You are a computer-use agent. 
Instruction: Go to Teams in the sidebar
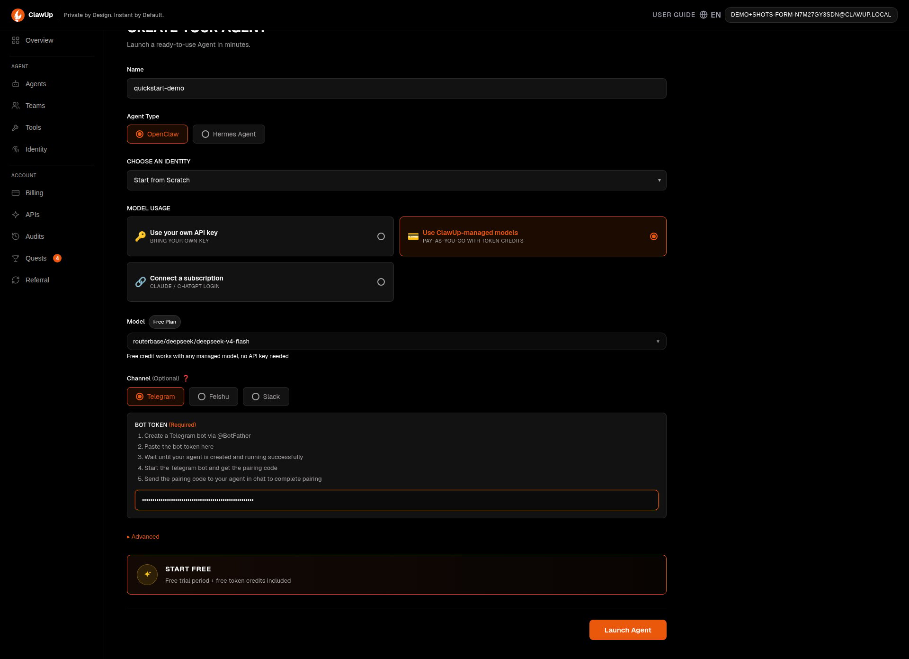pos(52,106)
